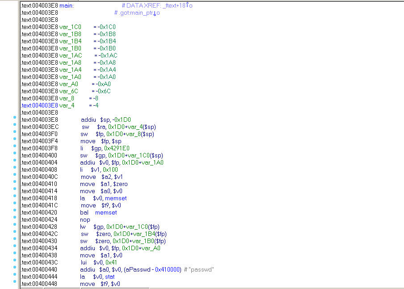This screenshot has height=289, width=404.
Task: Toggle breakpoint at 00400434 addiu line
Action: pyautogui.click(x=15, y=248)
